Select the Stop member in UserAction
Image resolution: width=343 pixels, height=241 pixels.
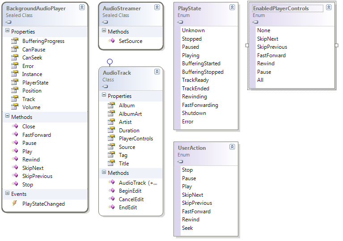[x=187, y=170]
